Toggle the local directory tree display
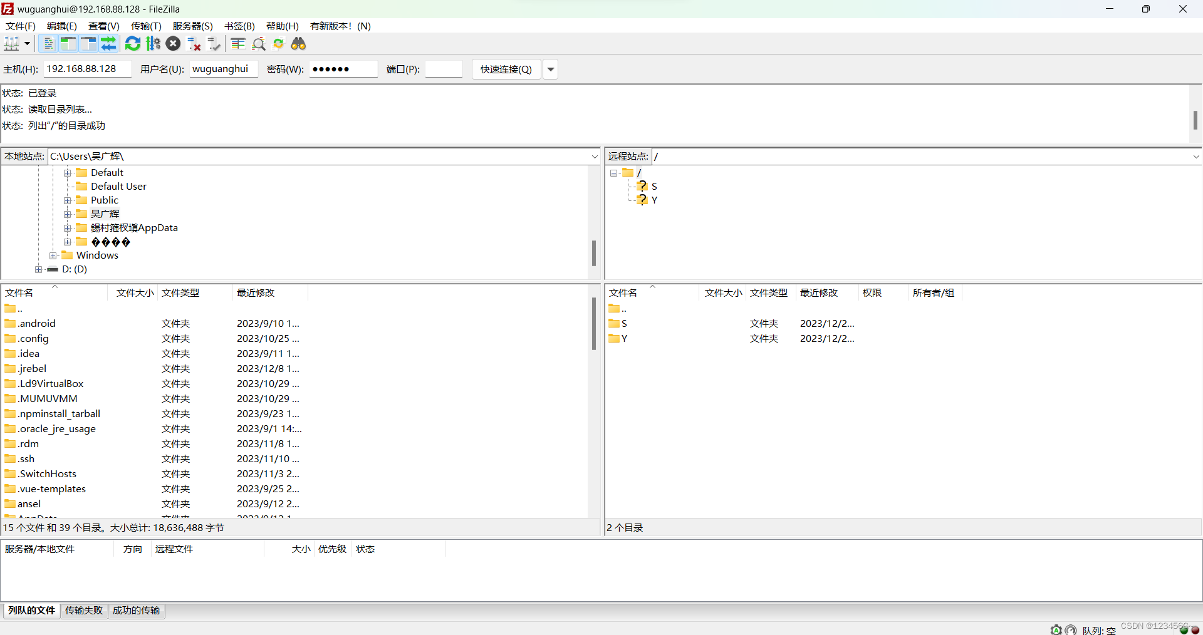1203x635 pixels. pos(68,44)
